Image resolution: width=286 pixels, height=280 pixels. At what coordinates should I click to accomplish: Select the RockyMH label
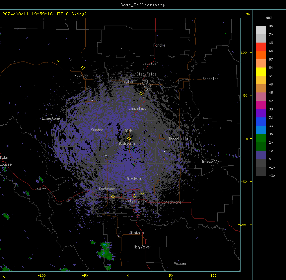click(81, 75)
